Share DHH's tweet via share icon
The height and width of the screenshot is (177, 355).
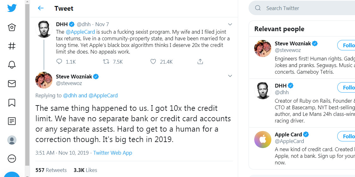pos(200,62)
